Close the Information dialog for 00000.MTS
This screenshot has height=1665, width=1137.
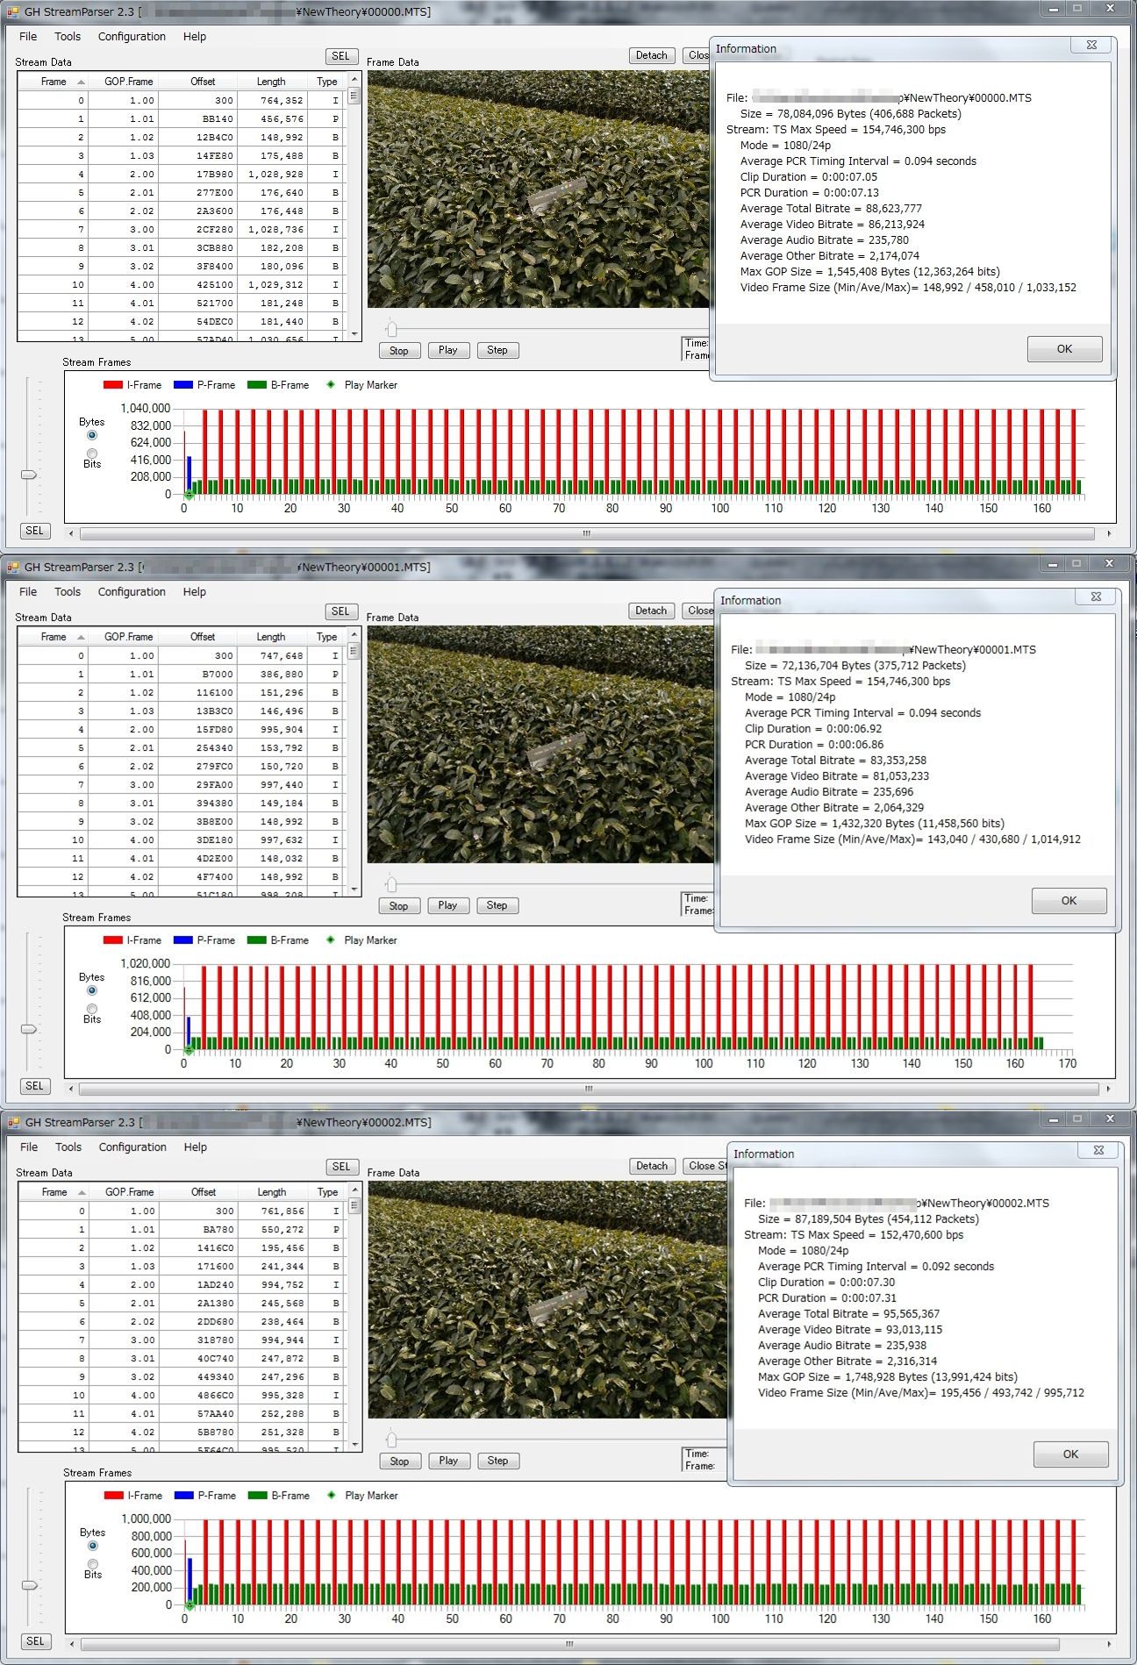tap(1091, 45)
